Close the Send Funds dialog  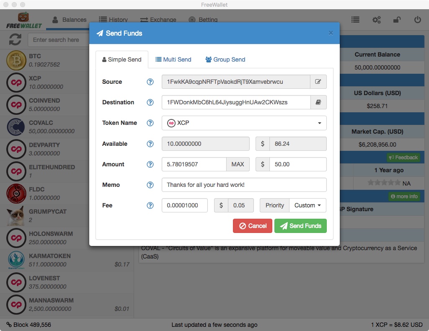[331, 33]
